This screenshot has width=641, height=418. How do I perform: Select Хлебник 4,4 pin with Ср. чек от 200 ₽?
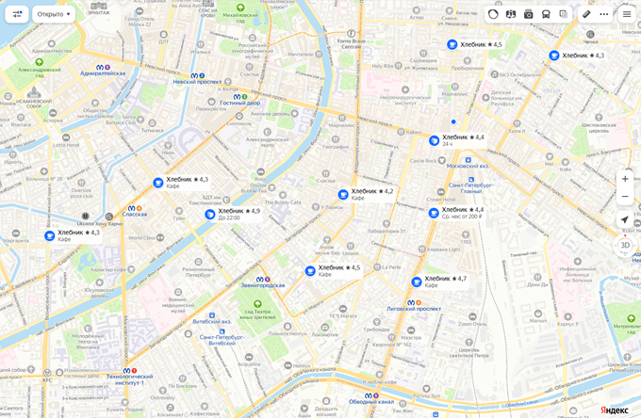[x=434, y=213]
